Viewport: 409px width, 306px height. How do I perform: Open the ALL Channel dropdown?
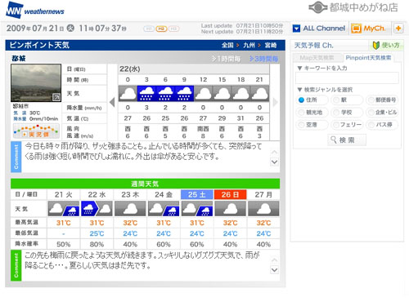[x=319, y=29]
